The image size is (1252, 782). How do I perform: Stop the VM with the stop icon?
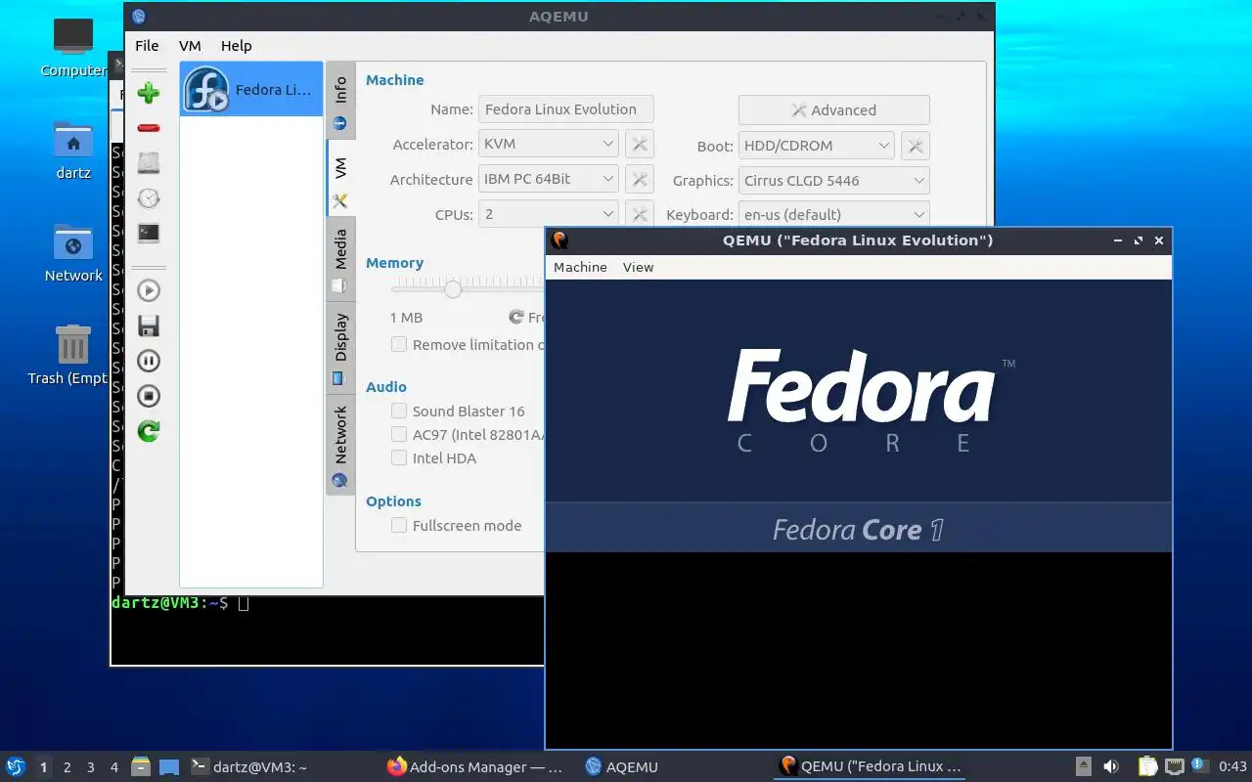tap(149, 396)
